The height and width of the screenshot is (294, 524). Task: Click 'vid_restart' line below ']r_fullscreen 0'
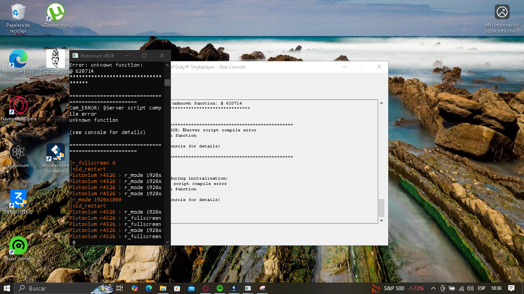88,169
